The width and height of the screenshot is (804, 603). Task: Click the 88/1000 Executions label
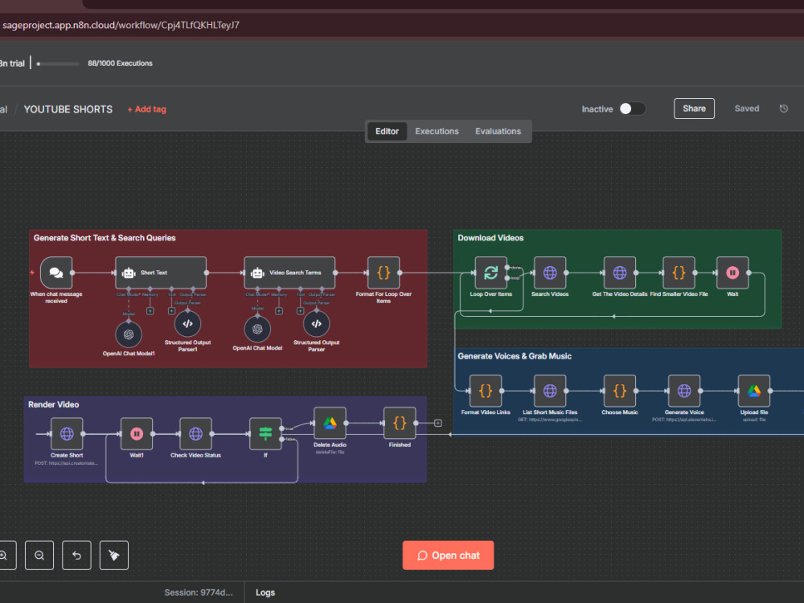[120, 63]
